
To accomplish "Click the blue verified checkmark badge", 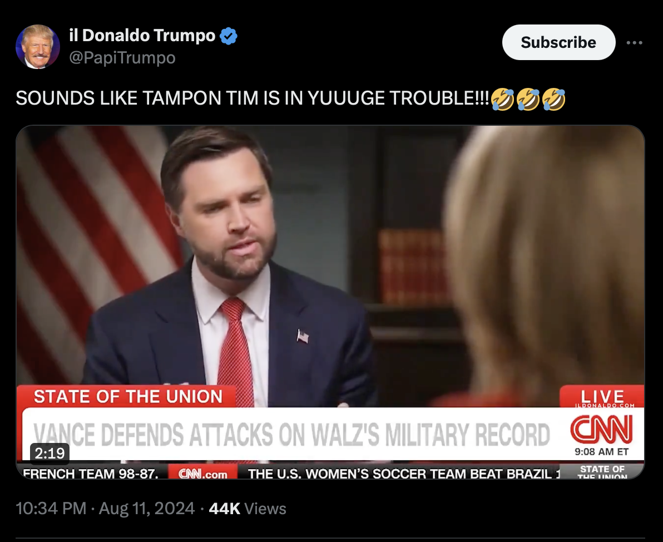I will pyautogui.click(x=229, y=36).
